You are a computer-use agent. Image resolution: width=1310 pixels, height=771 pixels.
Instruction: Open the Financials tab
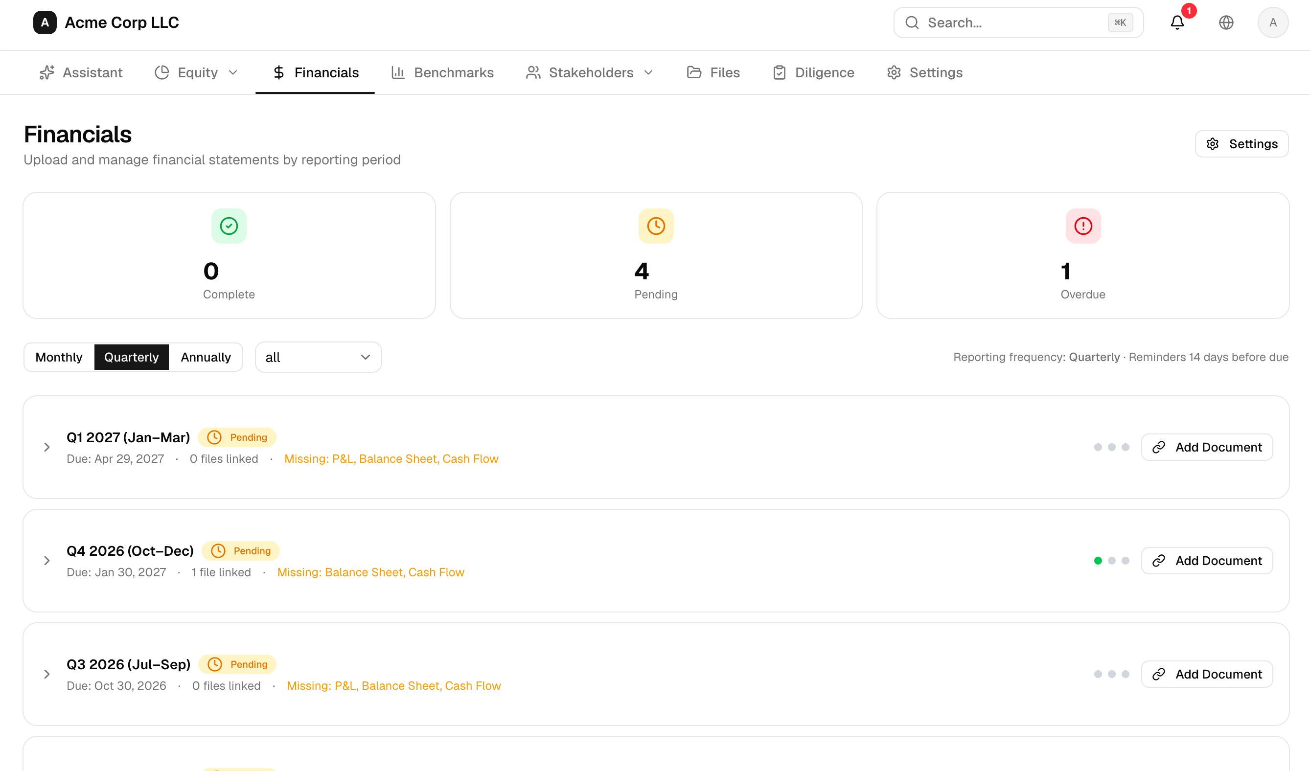pyautogui.click(x=315, y=72)
